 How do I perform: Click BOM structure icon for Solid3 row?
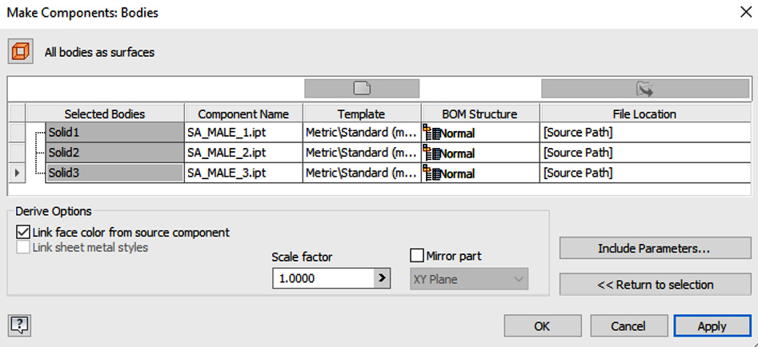[431, 173]
